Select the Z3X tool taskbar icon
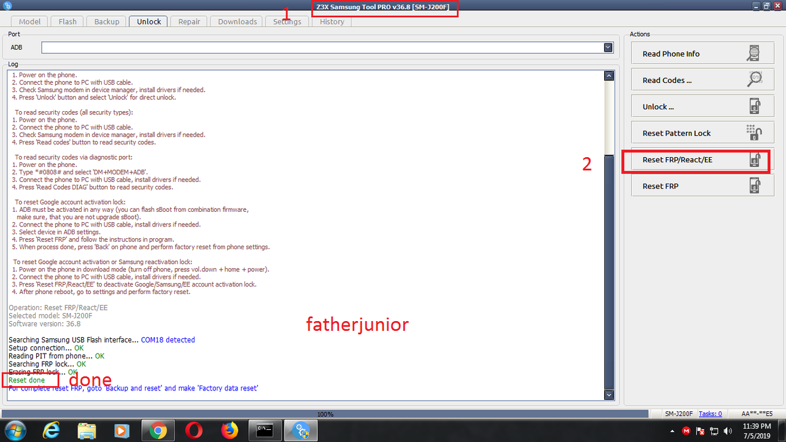Viewport: 786px width, 442px height. click(x=302, y=430)
